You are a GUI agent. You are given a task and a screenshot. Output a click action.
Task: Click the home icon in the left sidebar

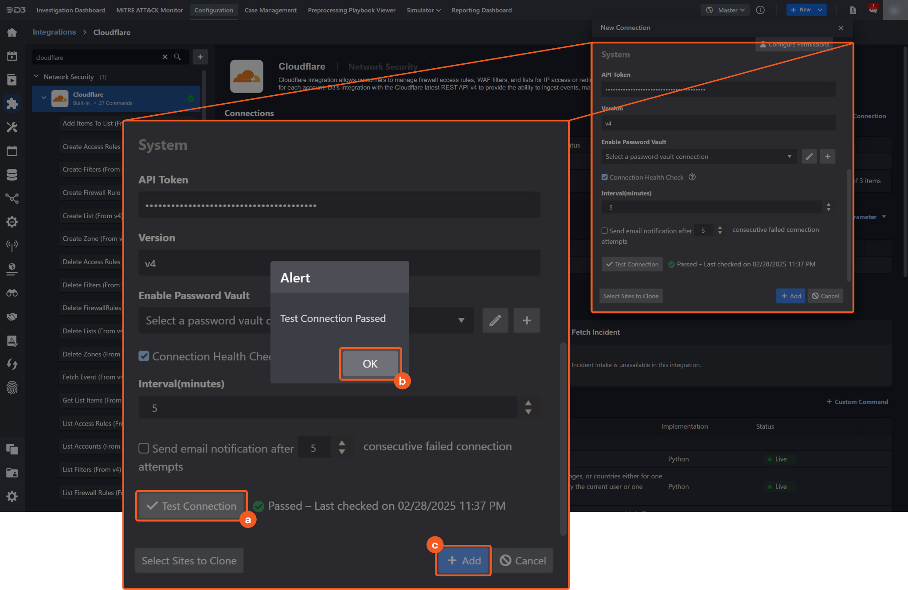(12, 32)
